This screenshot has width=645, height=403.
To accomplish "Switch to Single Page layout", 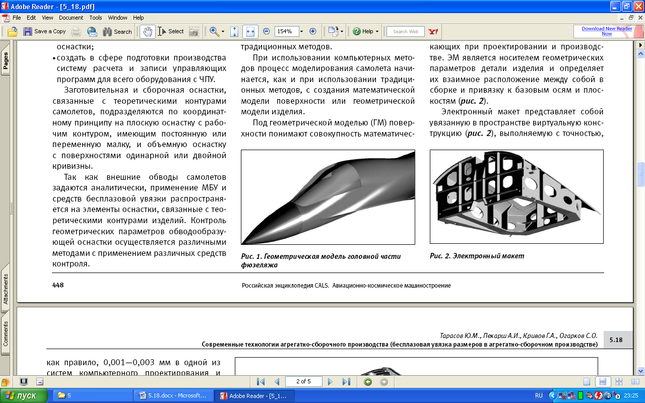I will click(x=587, y=382).
